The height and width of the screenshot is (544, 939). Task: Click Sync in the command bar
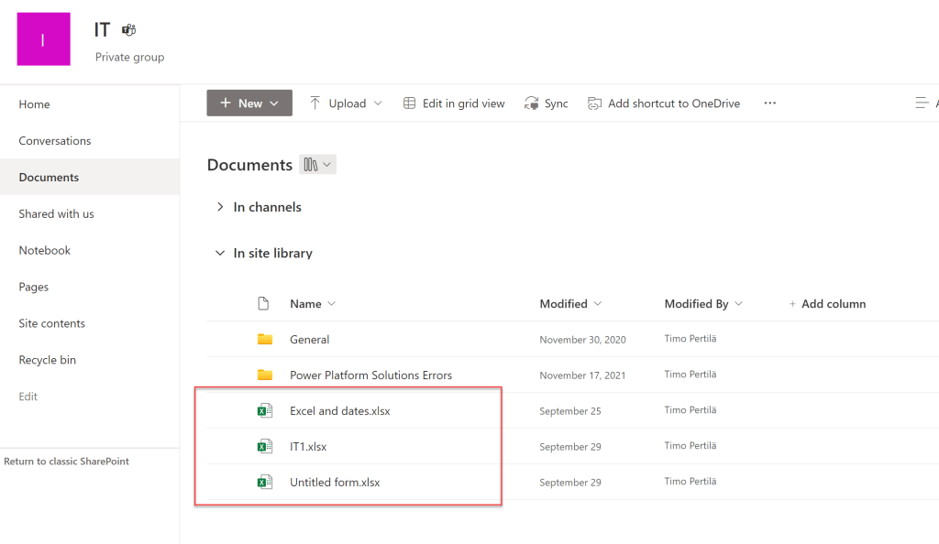pos(547,103)
